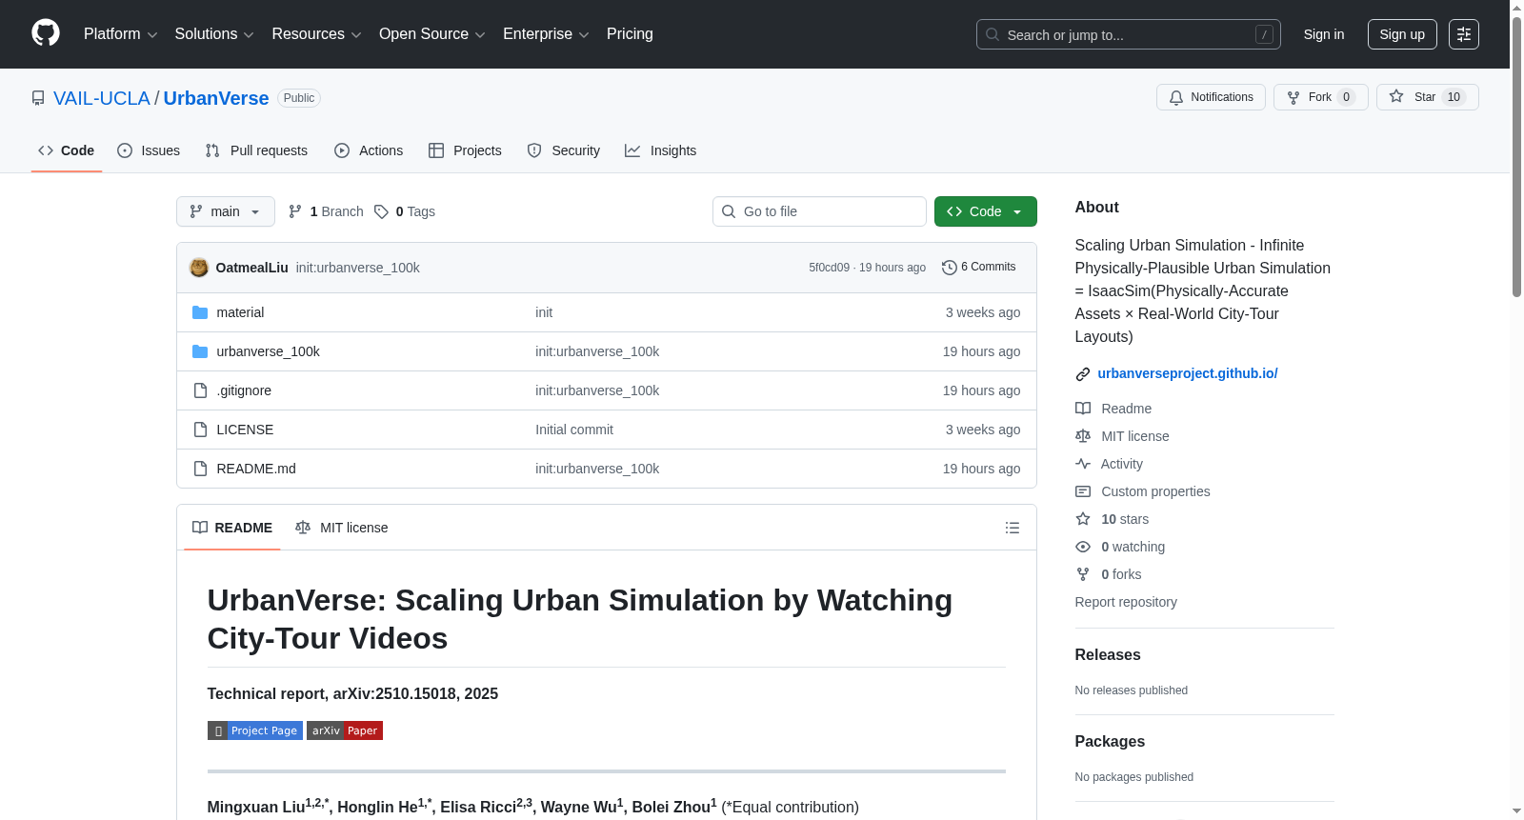Click the fork icon beside 0 forks
The width and height of the screenshot is (1524, 820).
[x=1083, y=574]
